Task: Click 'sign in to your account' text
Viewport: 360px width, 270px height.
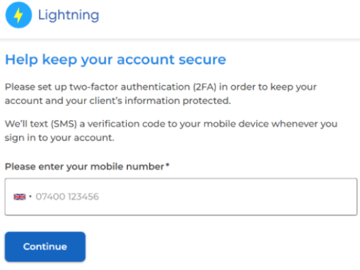Action: point(59,138)
